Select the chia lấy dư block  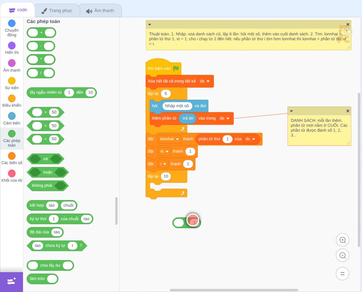click(50, 266)
